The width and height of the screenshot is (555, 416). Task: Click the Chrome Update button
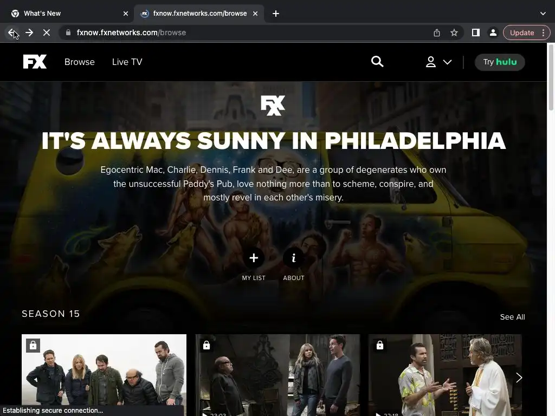pyautogui.click(x=522, y=32)
